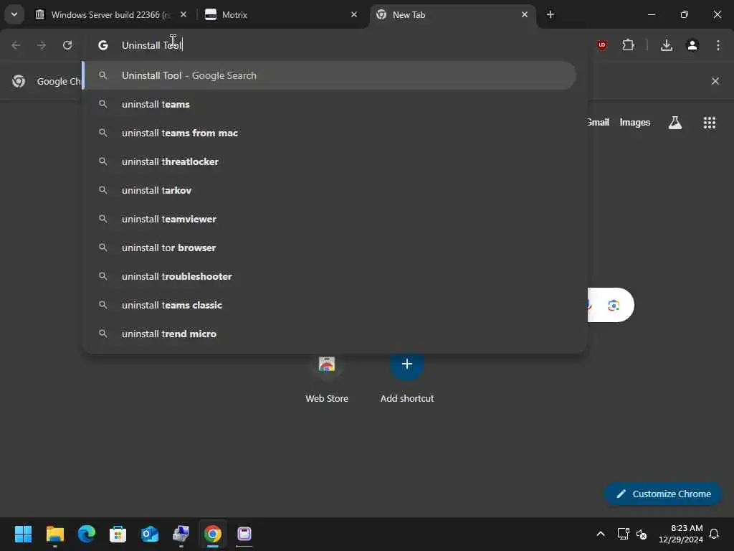
Task: Open the profile avatar icon
Action: click(692, 45)
